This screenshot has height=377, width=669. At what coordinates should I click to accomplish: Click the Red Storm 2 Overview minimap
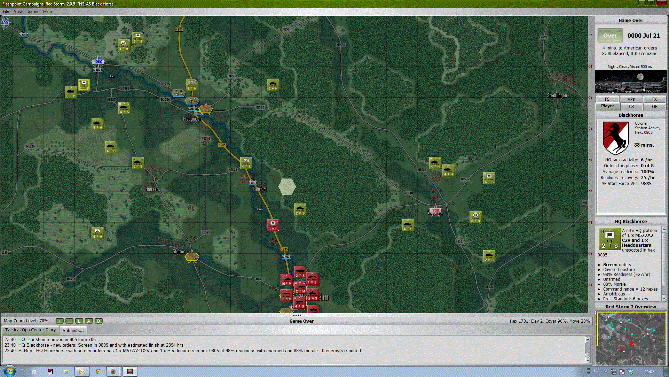pos(631,338)
